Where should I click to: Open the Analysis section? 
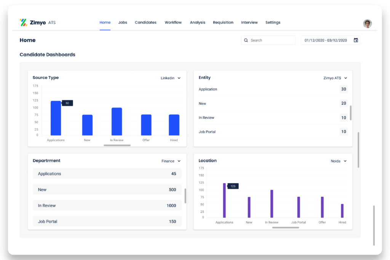pos(197,22)
